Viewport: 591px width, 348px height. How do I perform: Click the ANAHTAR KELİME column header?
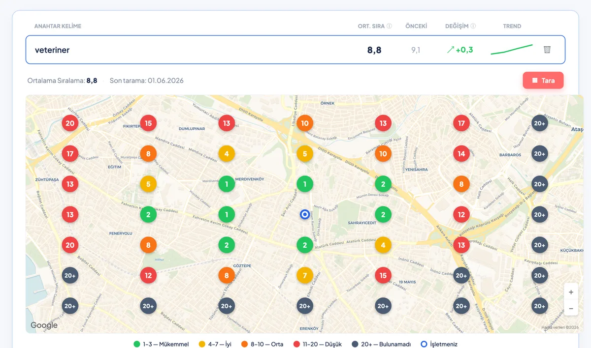(58, 26)
